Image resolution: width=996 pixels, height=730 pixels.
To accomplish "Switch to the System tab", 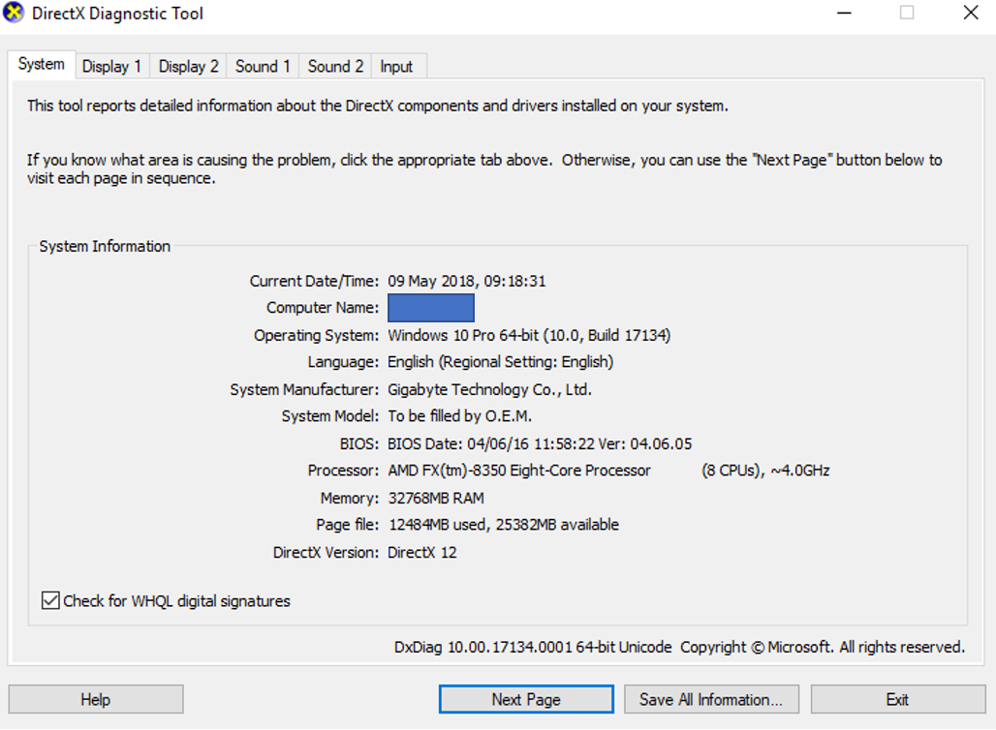I will pyautogui.click(x=41, y=65).
